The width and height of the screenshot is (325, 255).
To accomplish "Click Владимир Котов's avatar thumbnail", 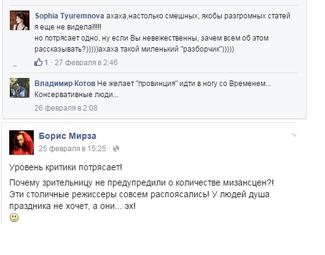I will click(20, 88).
